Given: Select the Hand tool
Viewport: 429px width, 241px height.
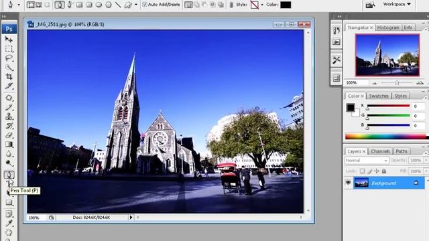Looking at the screenshot, I should coord(9,232).
